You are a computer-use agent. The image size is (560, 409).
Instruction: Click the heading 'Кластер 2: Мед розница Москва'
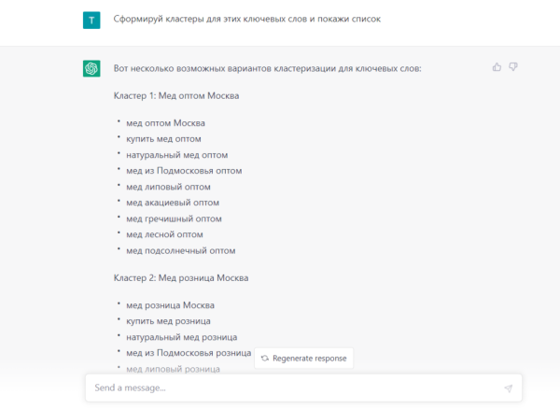click(x=181, y=277)
